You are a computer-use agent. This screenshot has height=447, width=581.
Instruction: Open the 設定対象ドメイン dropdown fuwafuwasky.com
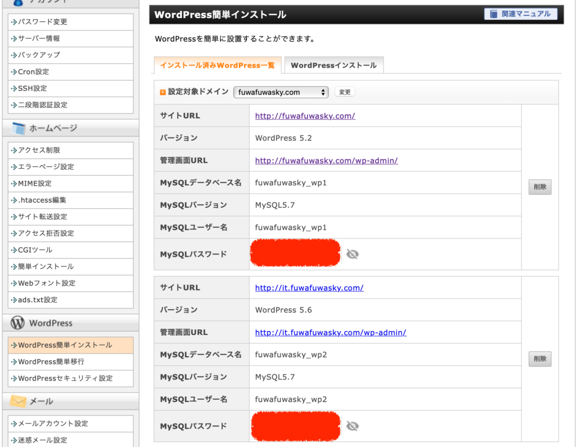pyautogui.click(x=281, y=92)
